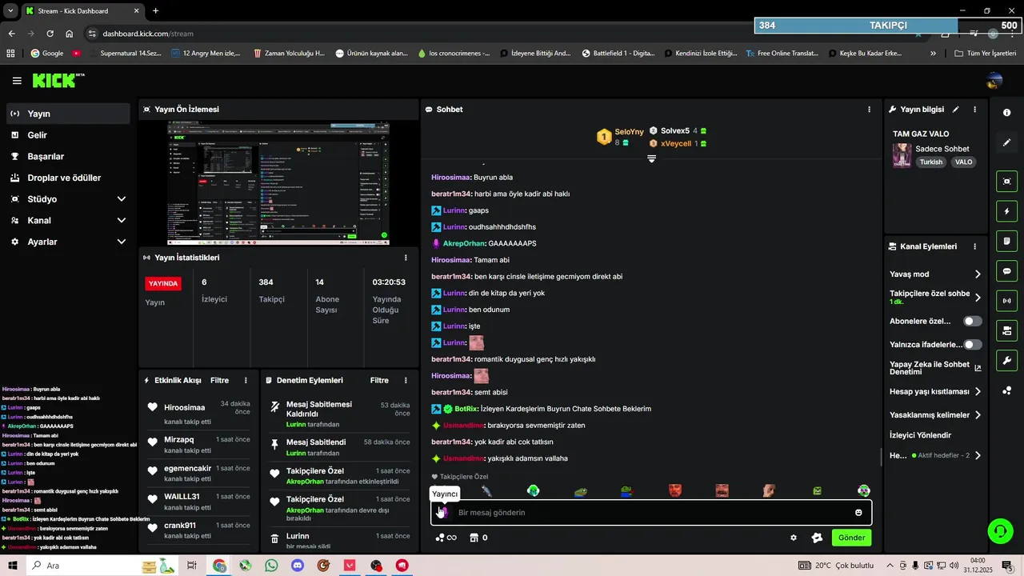Click İzleyici Yönlendir
The width and height of the screenshot is (1024, 576).
[921, 435]
